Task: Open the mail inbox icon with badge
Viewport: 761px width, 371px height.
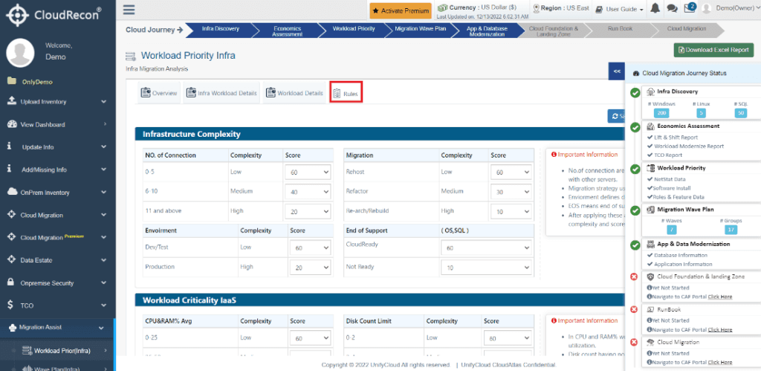Action: [x=690, y=8]
